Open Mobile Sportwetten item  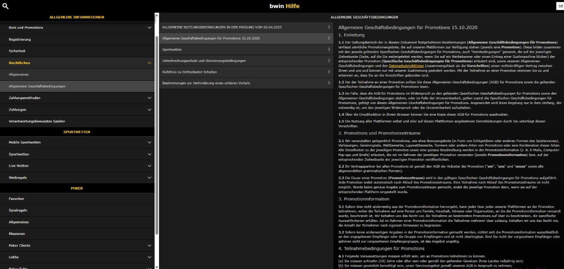pyautogui.click(x=25, y=143)
